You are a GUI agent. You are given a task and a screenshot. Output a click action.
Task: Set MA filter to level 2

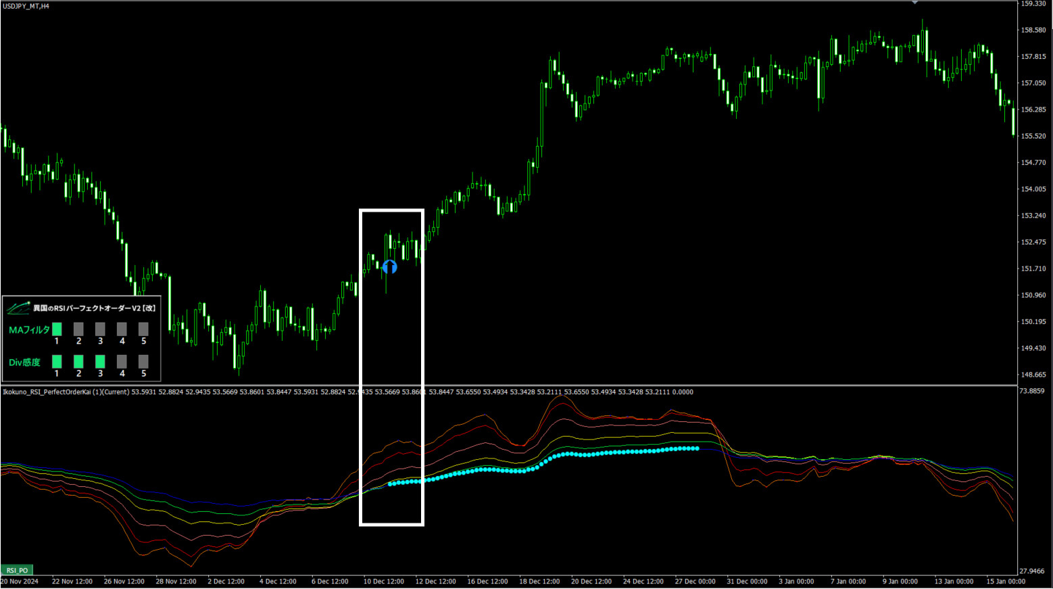click(x=78, y=329)
